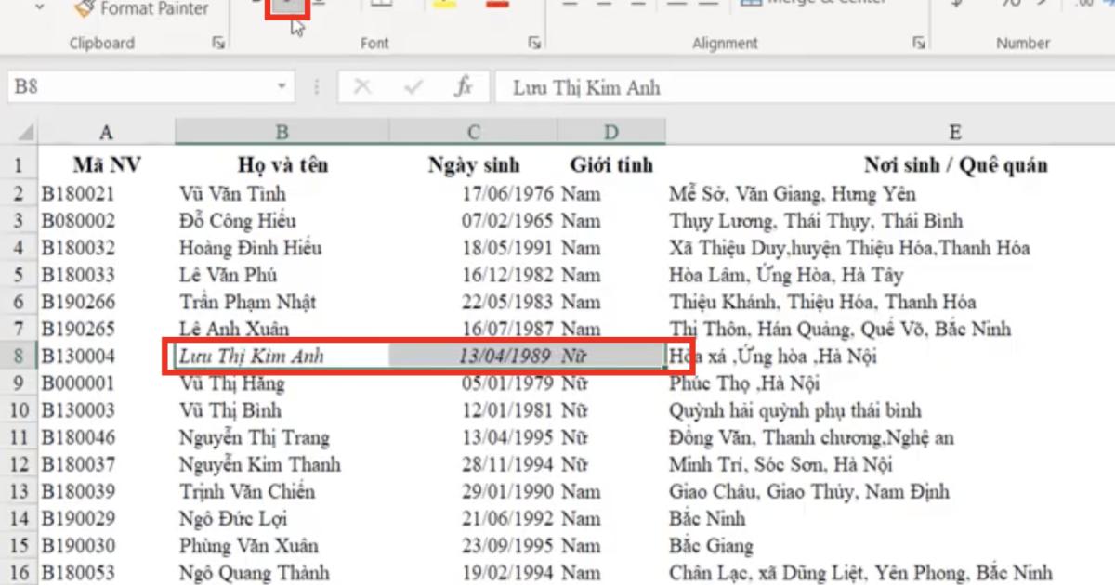Select cell with code B180046
Image resolution: width=1115 pixels, height=585 pixels.
coord(106,437)
